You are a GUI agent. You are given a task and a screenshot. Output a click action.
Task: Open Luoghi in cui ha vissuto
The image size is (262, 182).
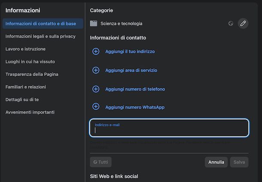30,62
